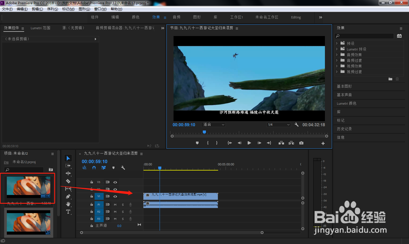Image resolution: width=409 pixels, height=244 pixels.
Task: Select the Type tool
Action: (x=68, y=212)
